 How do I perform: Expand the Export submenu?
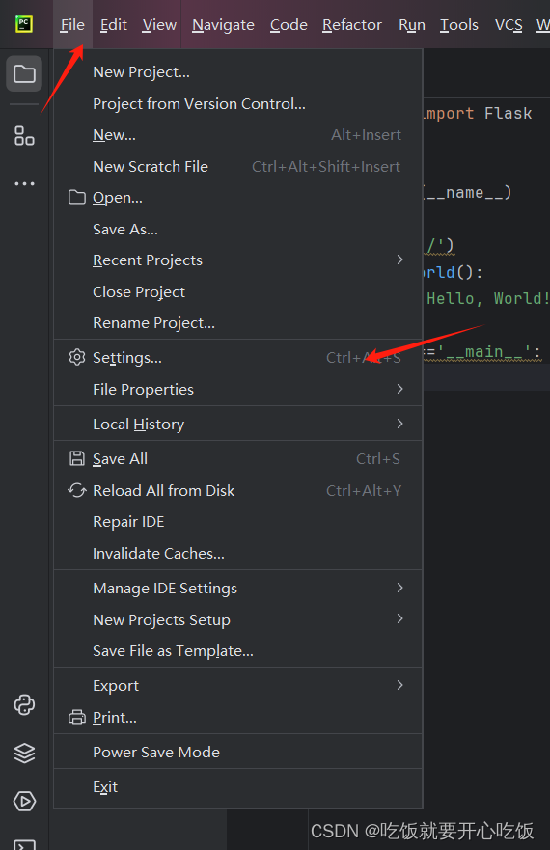click(x=238, y=686)
